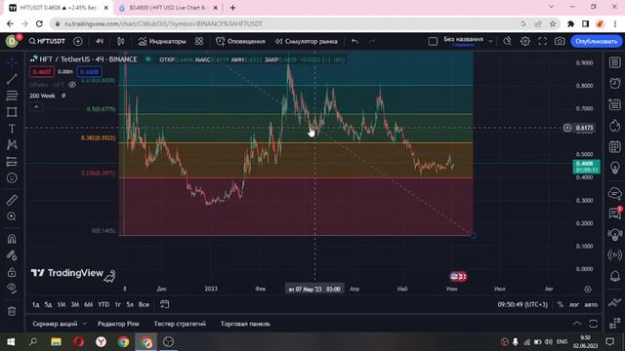Open File Explorer in the taskbar
The height and width of the screenshot is (351, 625).
point(56,342)
